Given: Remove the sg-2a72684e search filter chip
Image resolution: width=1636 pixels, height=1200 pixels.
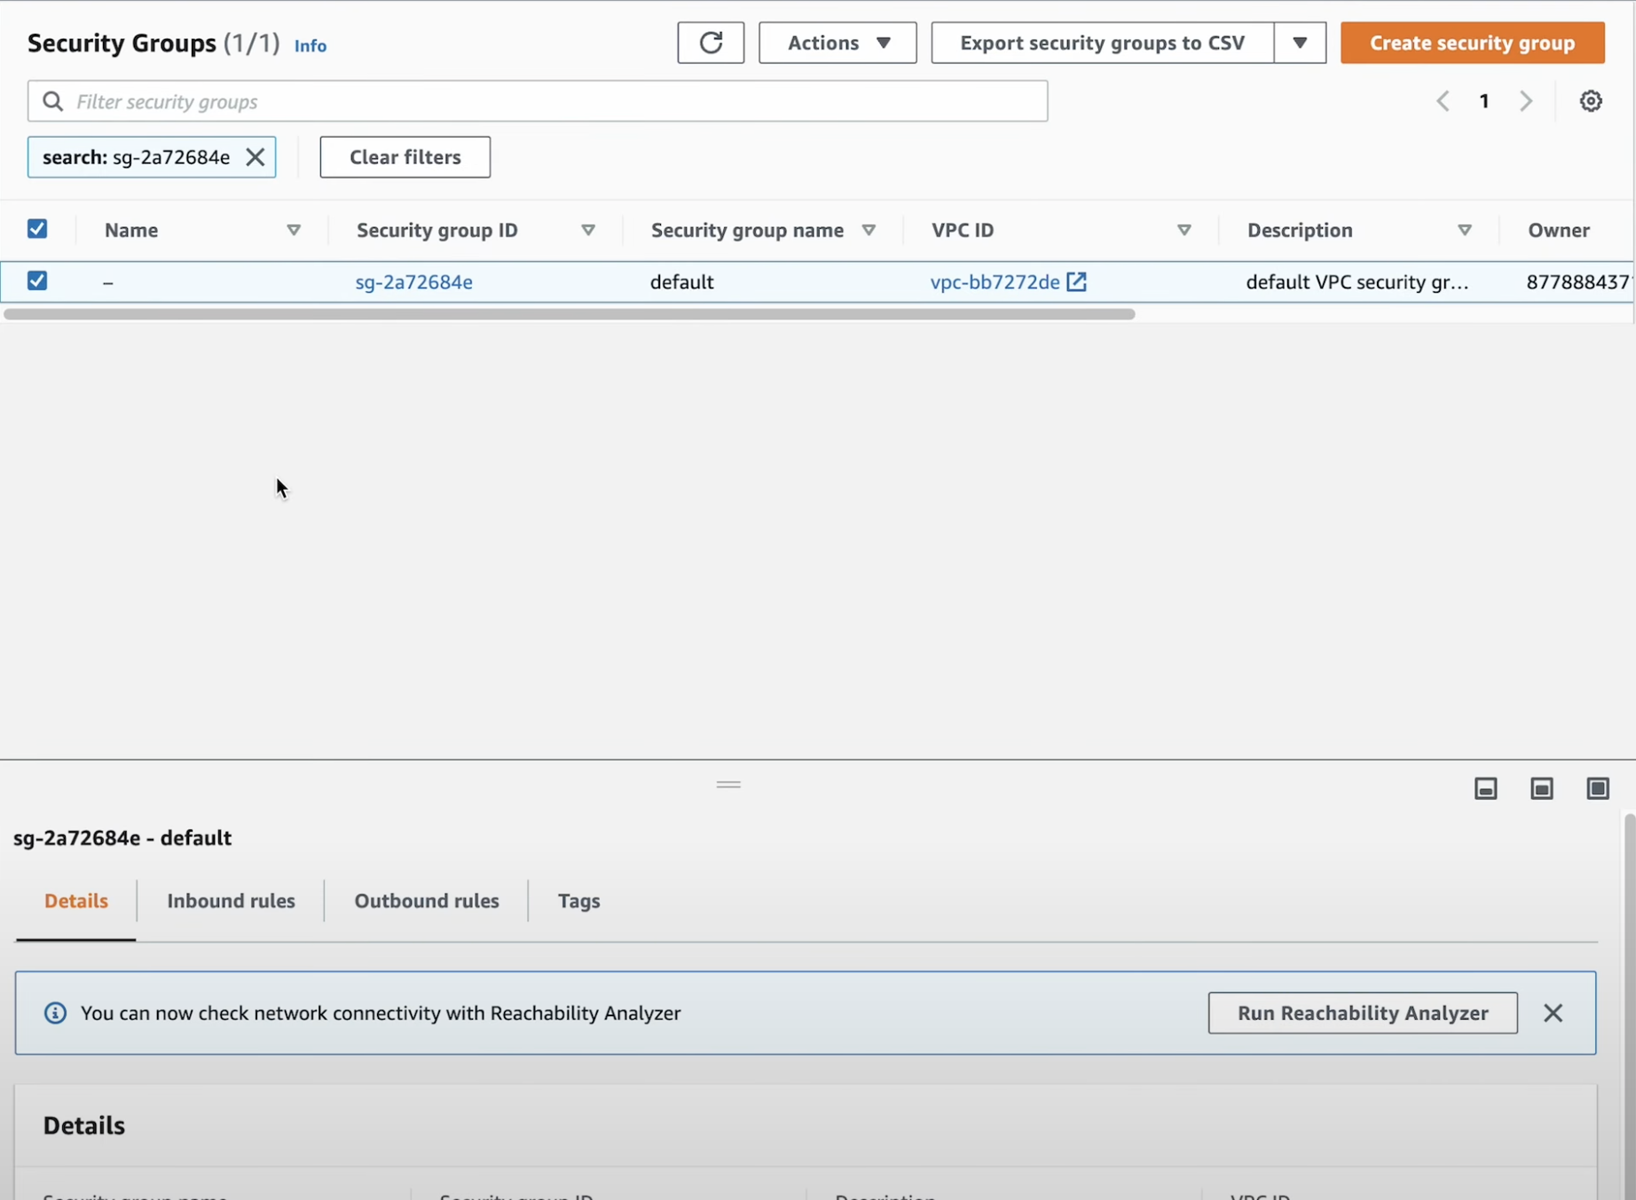Looking at the screenshot, I should pyautogui.click(x=255, y=157).
